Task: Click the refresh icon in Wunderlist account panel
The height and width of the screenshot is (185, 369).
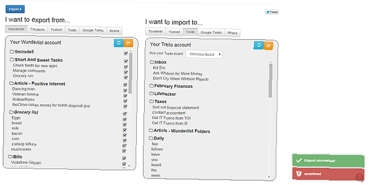Action: [118, 43]
